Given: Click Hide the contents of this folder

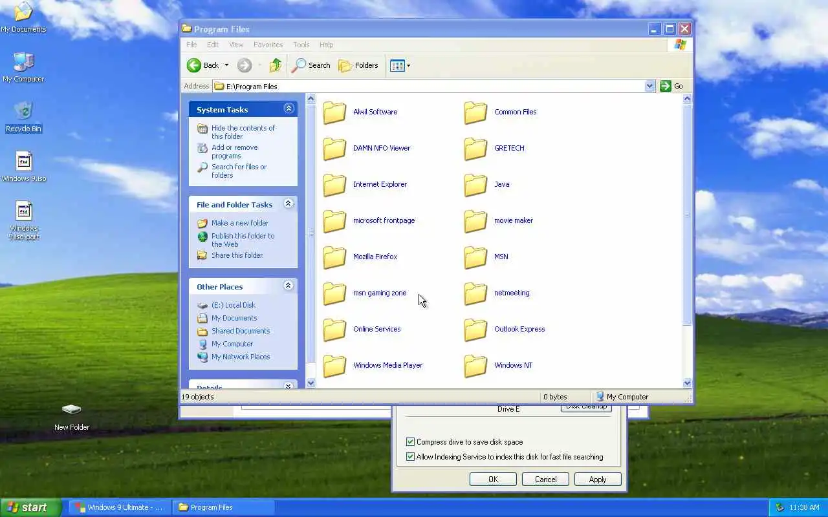Looking at the screenshot, I should coord(243,132).
